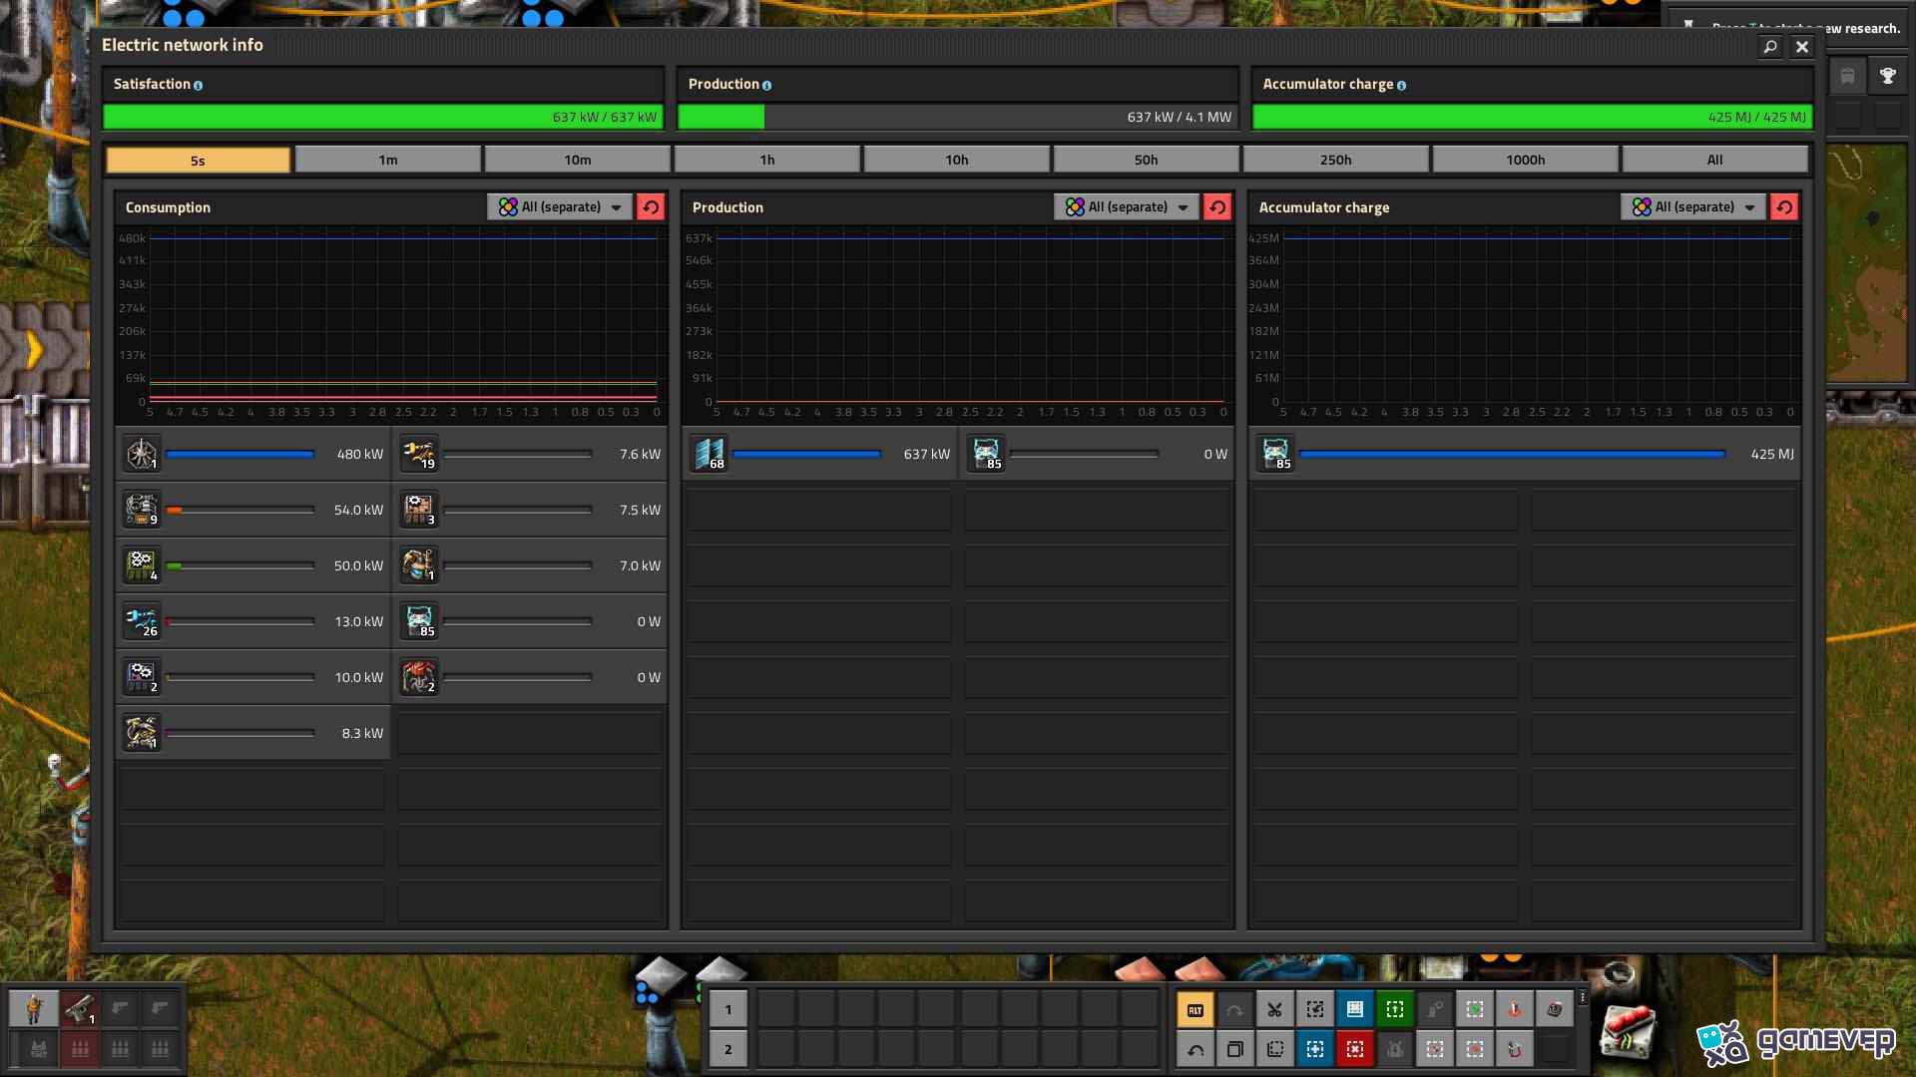Click the magnet tool in shortcut bar

click(x=1514, y=1049)
